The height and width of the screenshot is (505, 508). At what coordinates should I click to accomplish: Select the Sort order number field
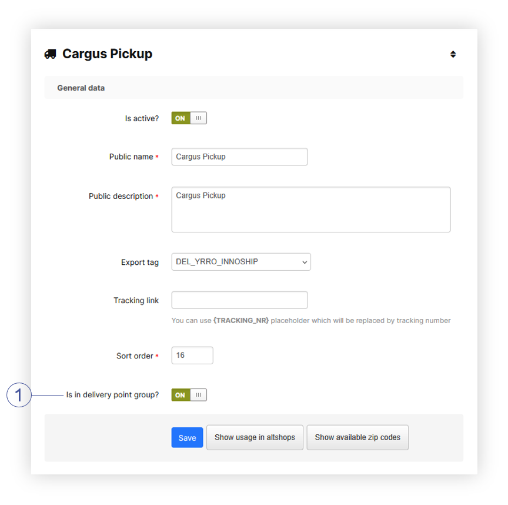[192, 356]
